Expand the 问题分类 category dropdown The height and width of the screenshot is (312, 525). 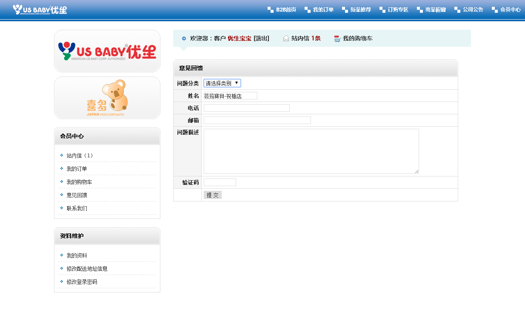click(222, 83)
